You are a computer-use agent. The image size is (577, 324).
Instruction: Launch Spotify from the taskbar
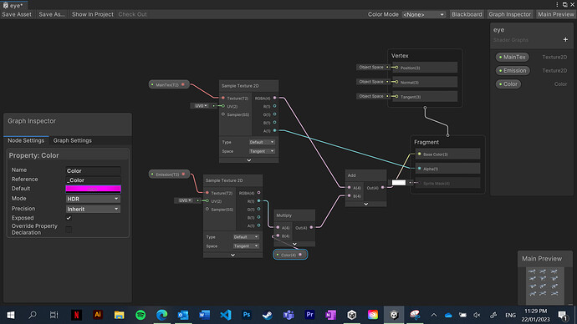point(140,315)
